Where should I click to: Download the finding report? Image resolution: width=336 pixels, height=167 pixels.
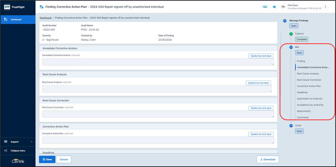(267, 159)
